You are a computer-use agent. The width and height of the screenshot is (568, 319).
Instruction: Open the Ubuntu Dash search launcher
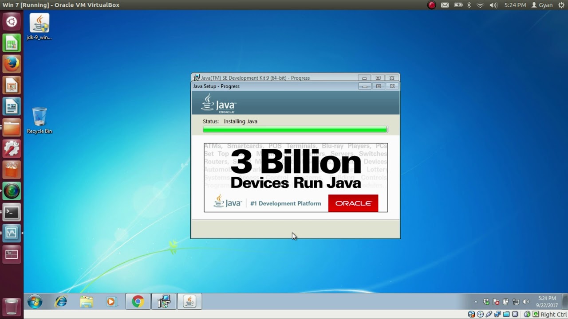[12, 22]
